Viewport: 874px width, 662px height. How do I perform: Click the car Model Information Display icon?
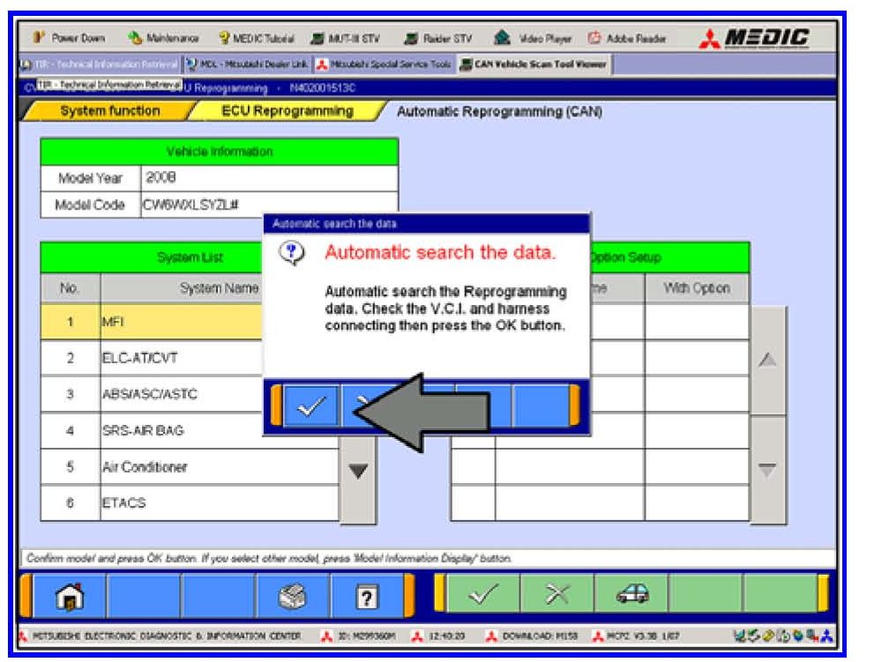(x=631, y=594)
